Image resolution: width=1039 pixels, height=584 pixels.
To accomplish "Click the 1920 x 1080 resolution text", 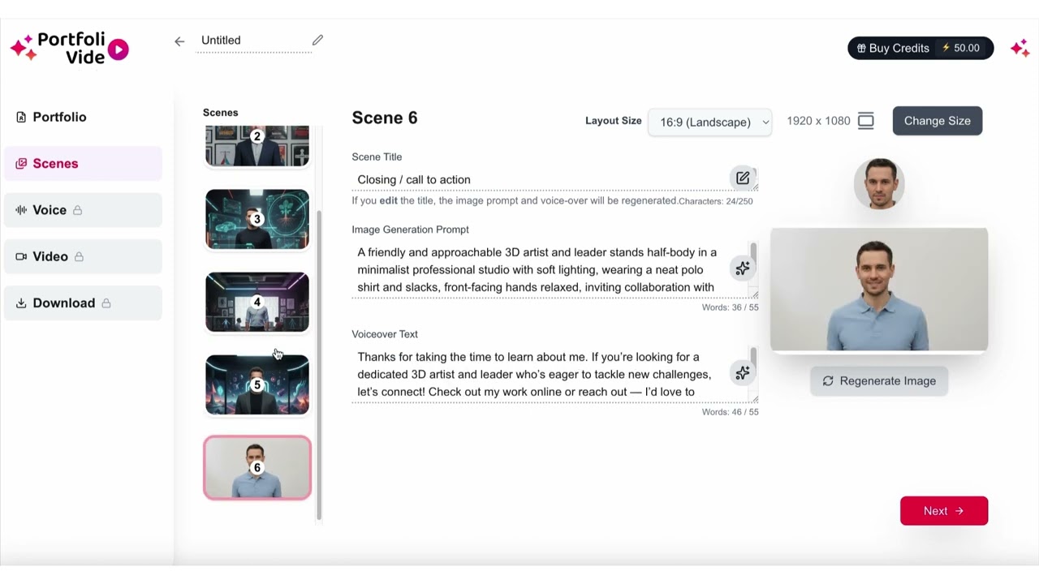I will (x=818, y=121).
